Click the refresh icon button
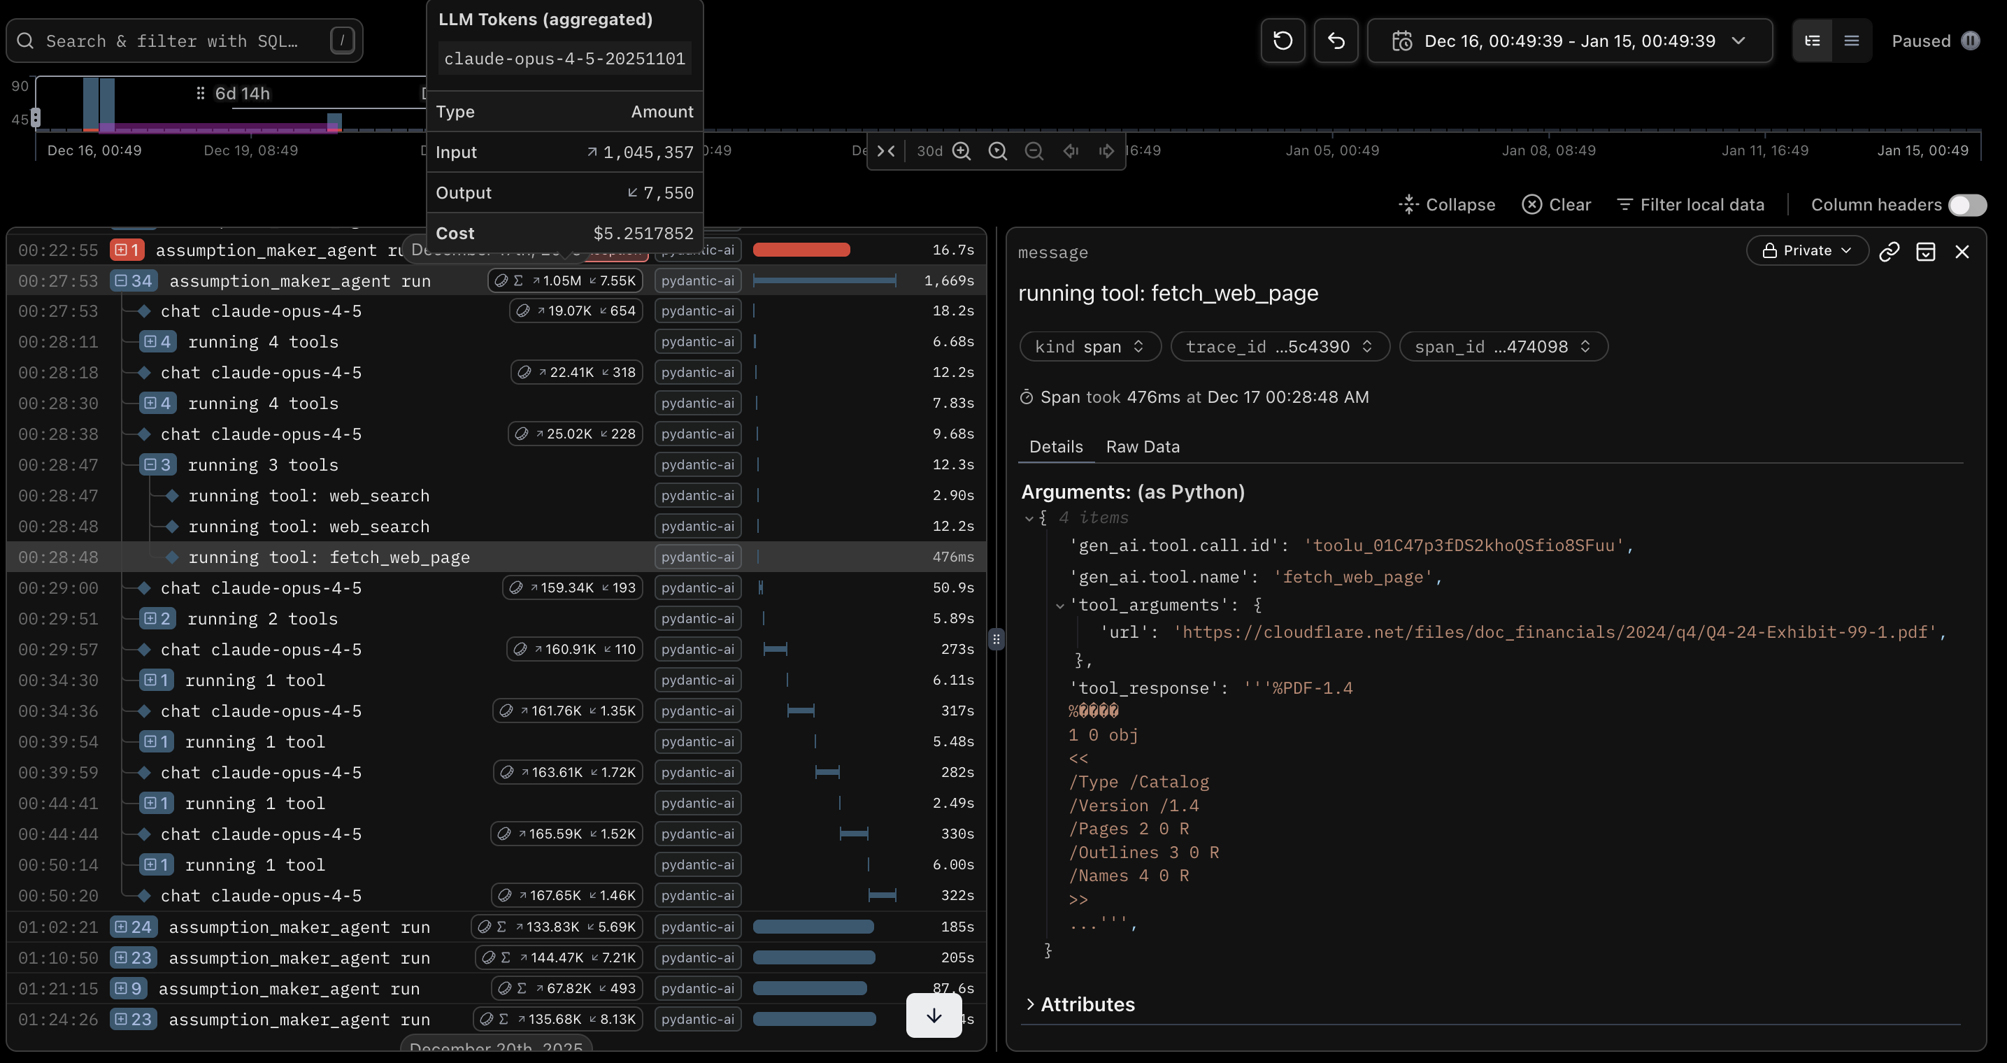Image resolution: width=2007 pixels, height=1063 pixels. tap(1283, 41)
